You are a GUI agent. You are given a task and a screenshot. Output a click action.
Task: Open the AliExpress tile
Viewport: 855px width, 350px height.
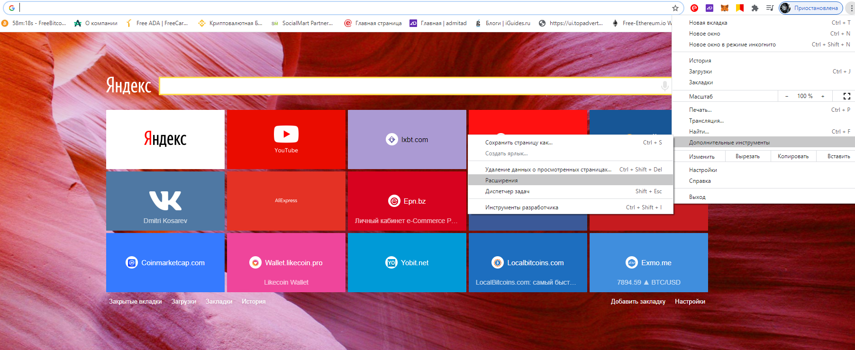[x=286, y=201]
